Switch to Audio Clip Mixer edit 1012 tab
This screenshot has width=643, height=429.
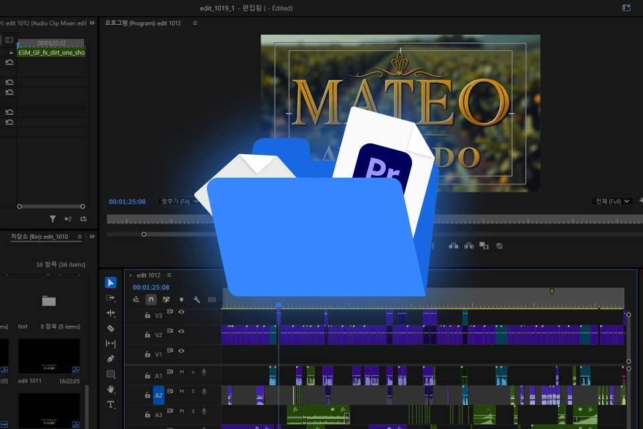pyautogui.click(x=43, y=23)
